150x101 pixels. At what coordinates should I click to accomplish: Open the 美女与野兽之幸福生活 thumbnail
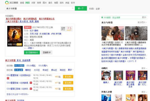[x=131, y=75]
